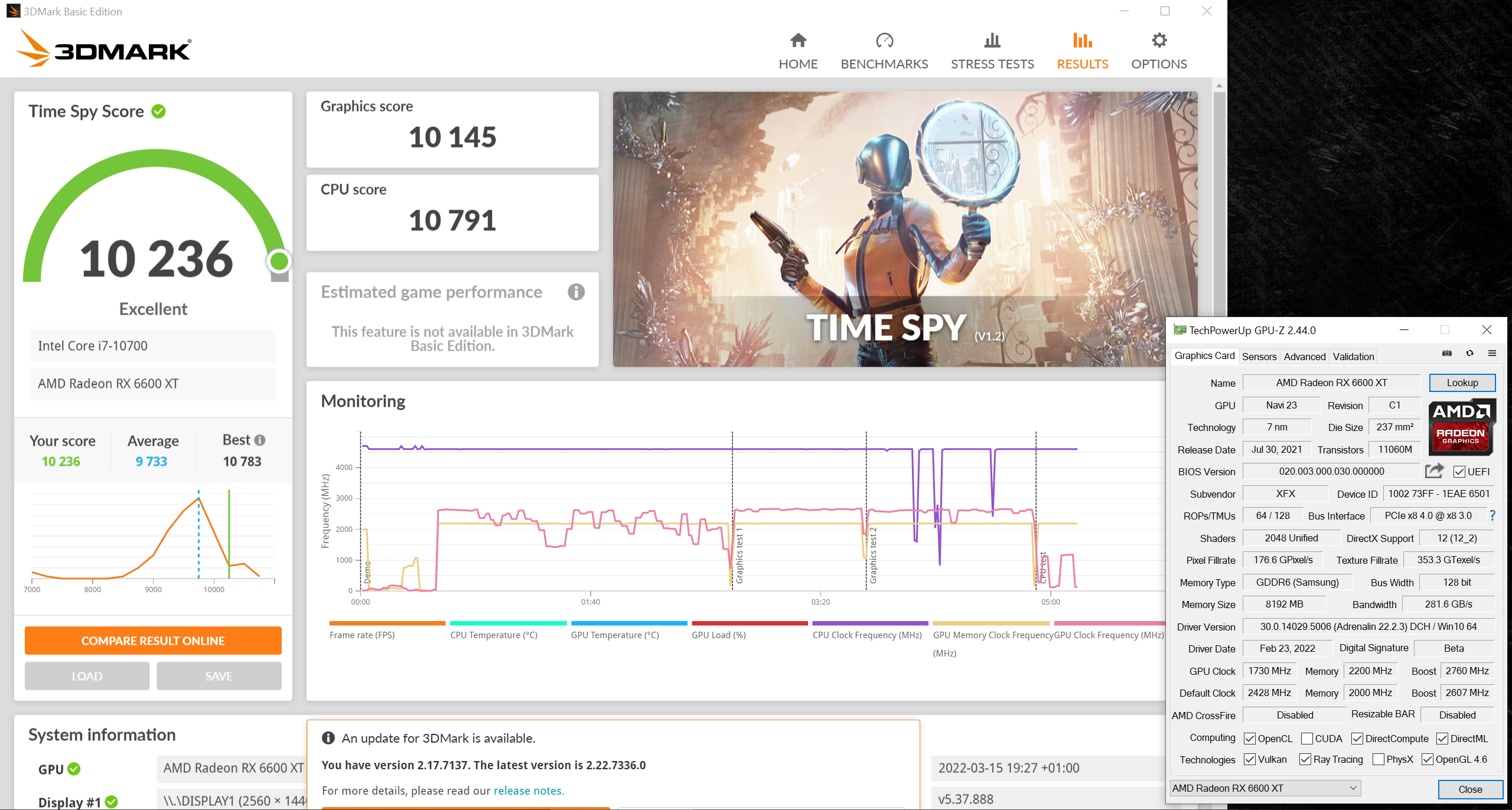Click GPU-Z screenshot camera icon
The image size is (1512, 810).
[x=1446, y=354]
